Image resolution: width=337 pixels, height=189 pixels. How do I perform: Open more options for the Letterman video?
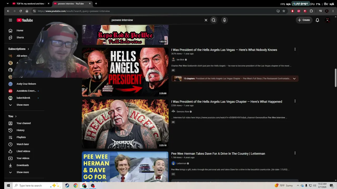[x=295, y=153]
